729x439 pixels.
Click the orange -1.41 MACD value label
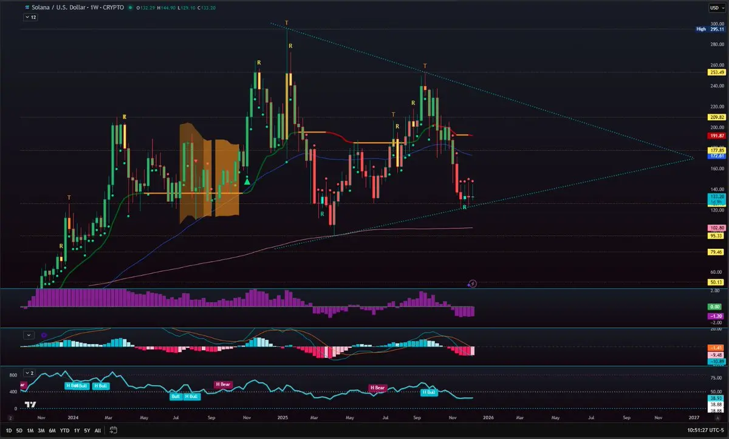click(717, 348)
